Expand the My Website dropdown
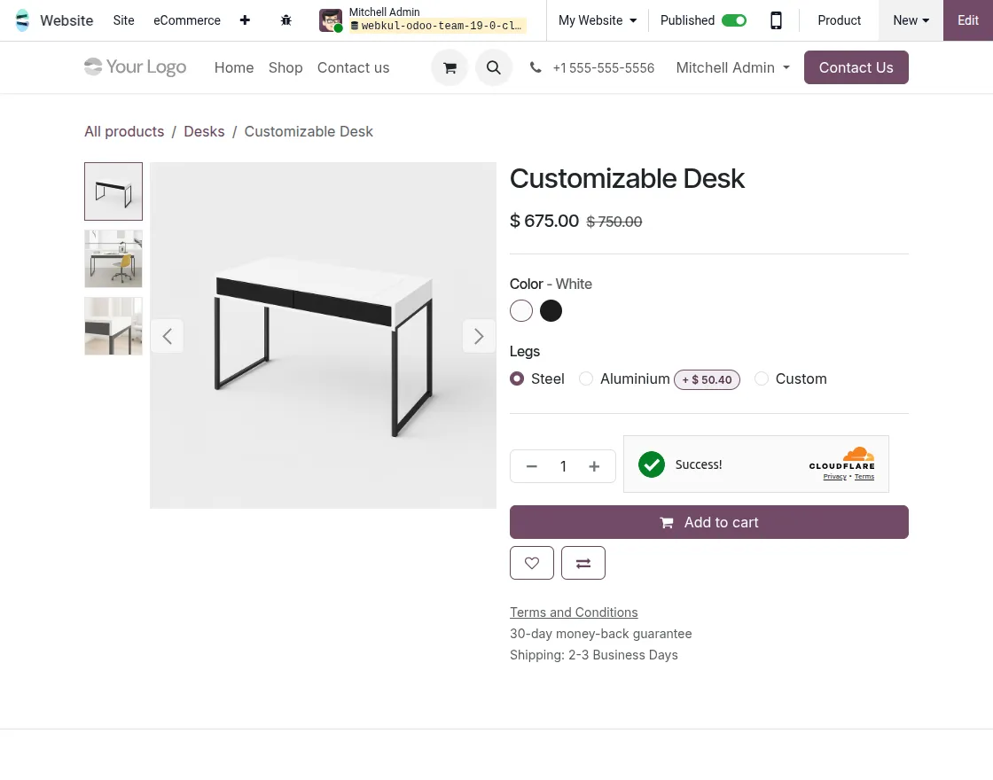 598,20
